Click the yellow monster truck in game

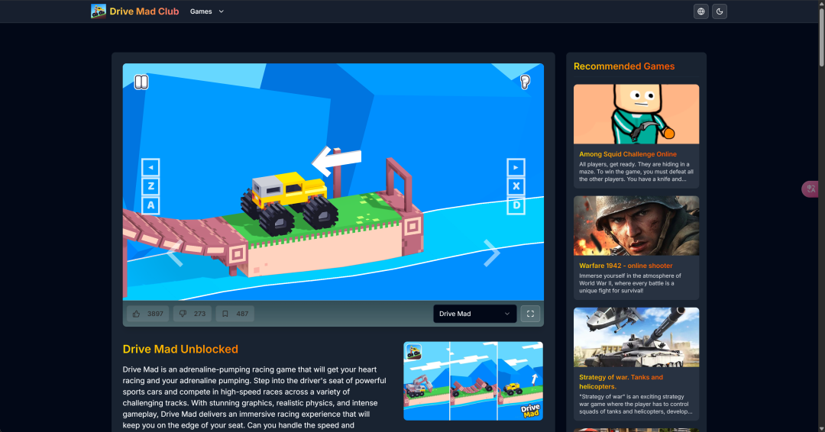point(290,203)
